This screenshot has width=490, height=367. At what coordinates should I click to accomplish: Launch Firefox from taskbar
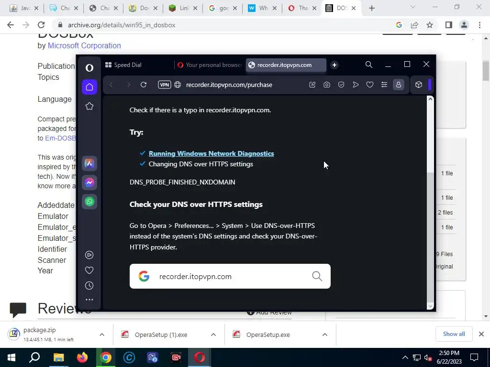(x=82, y=357)
